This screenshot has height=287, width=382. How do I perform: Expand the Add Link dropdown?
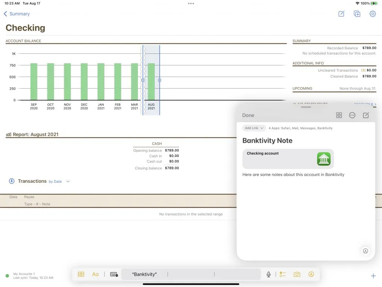[254, 128]
